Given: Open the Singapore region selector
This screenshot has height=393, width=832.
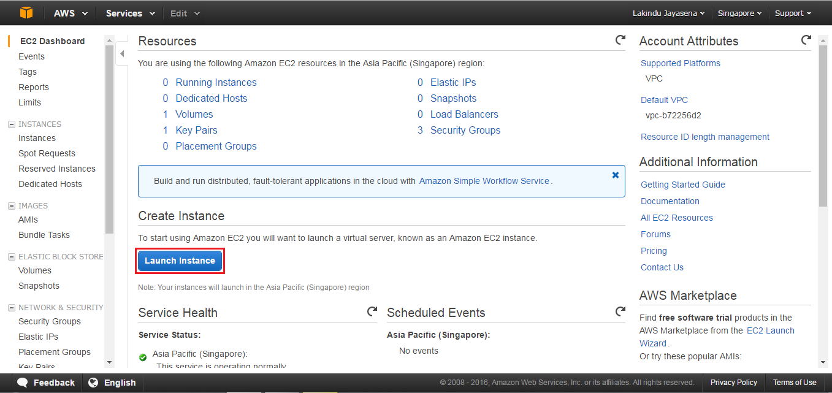Looking at the screenshot, I should (739, 13).
